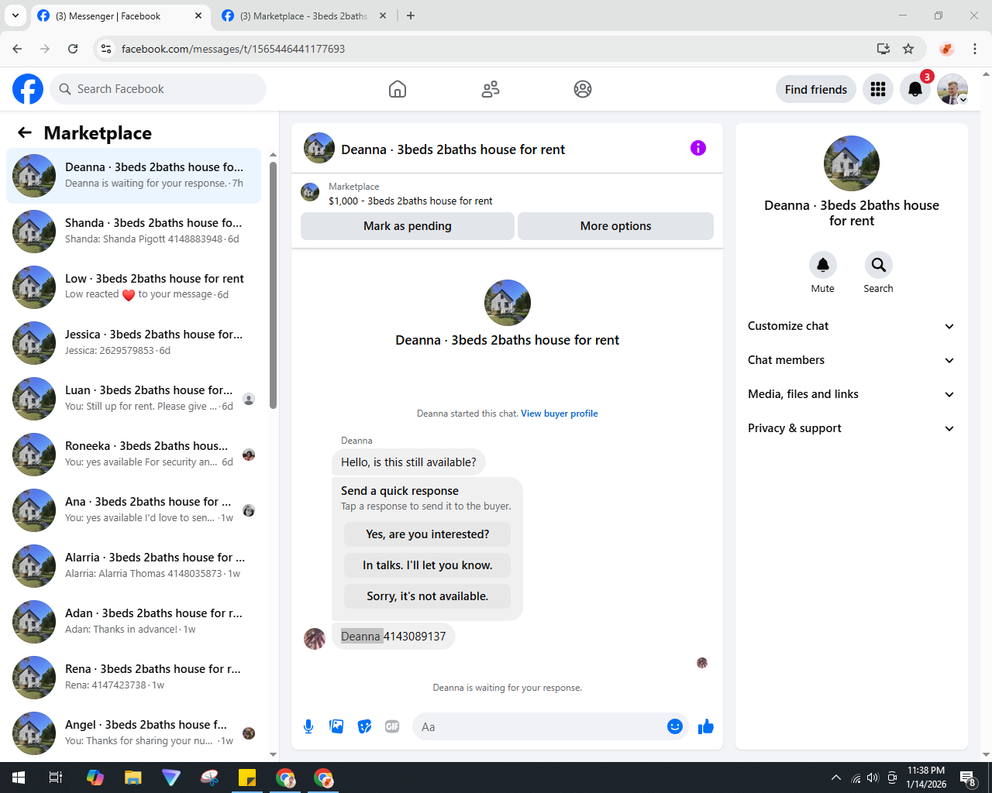Attach a file with the photo icon
992x793 pixels.
tap(336, 726)
